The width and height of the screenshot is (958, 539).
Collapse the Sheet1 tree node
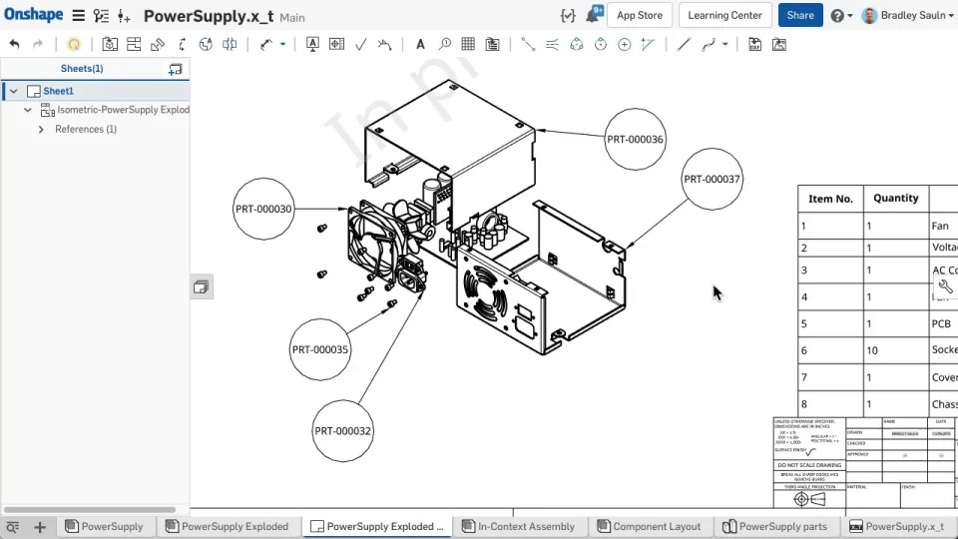click(x=13, y=91)
